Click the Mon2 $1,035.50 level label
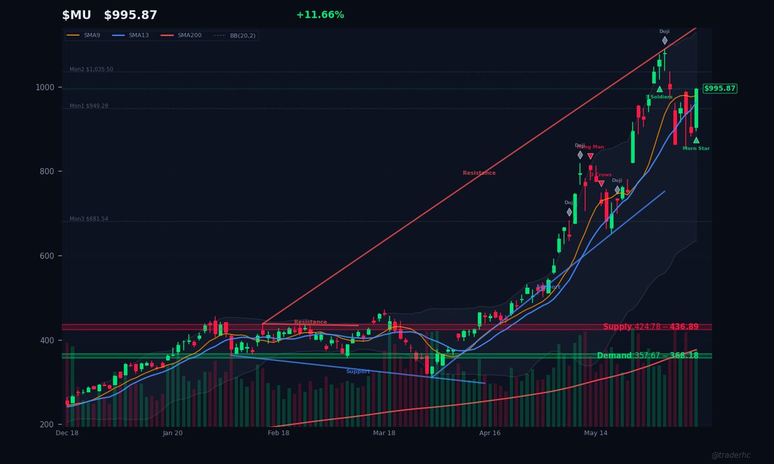 click(x=92, y=69)
